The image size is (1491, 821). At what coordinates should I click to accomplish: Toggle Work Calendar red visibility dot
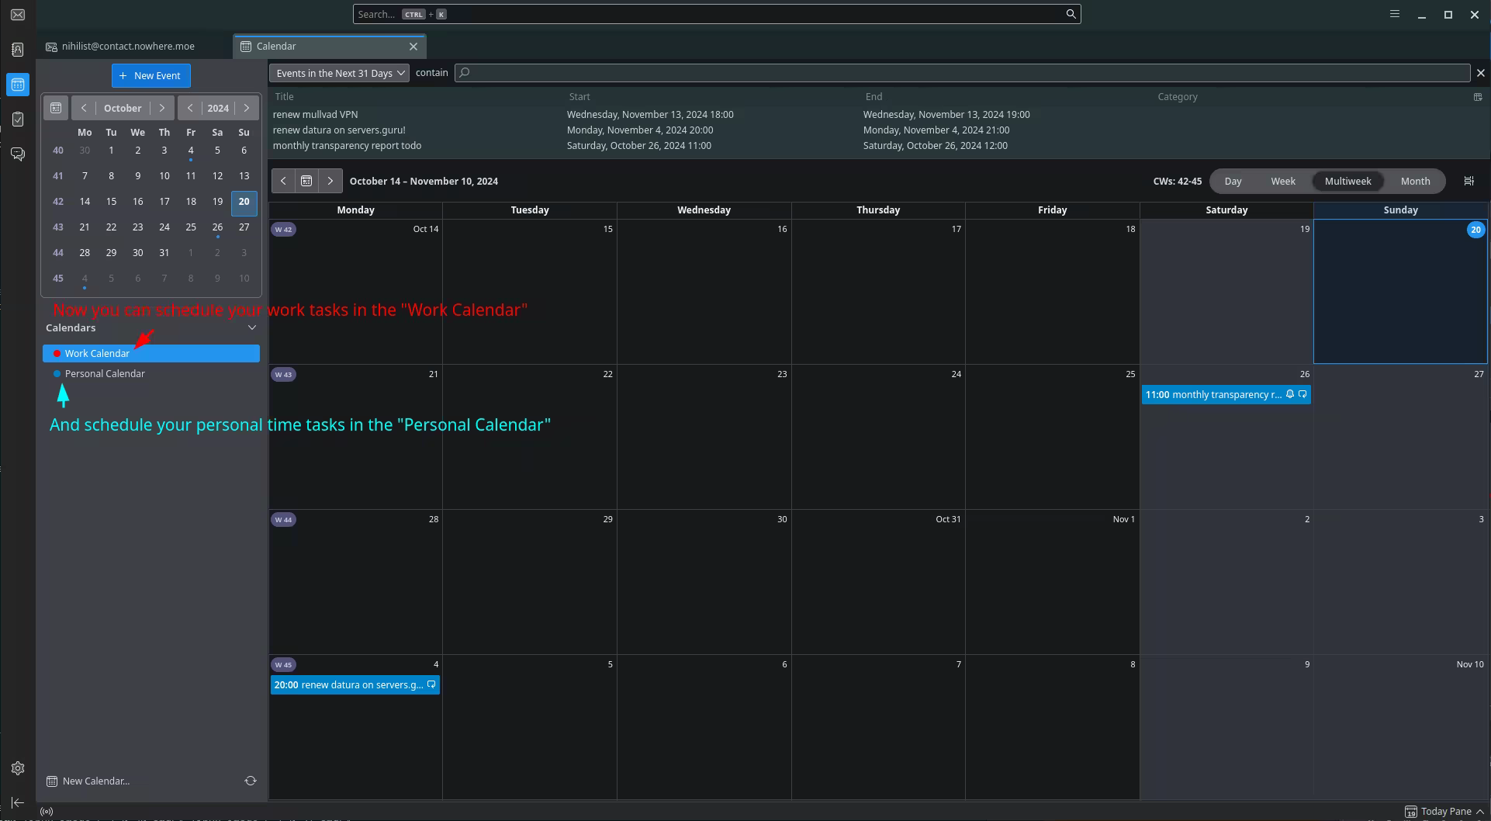click(x=57, y=354)
